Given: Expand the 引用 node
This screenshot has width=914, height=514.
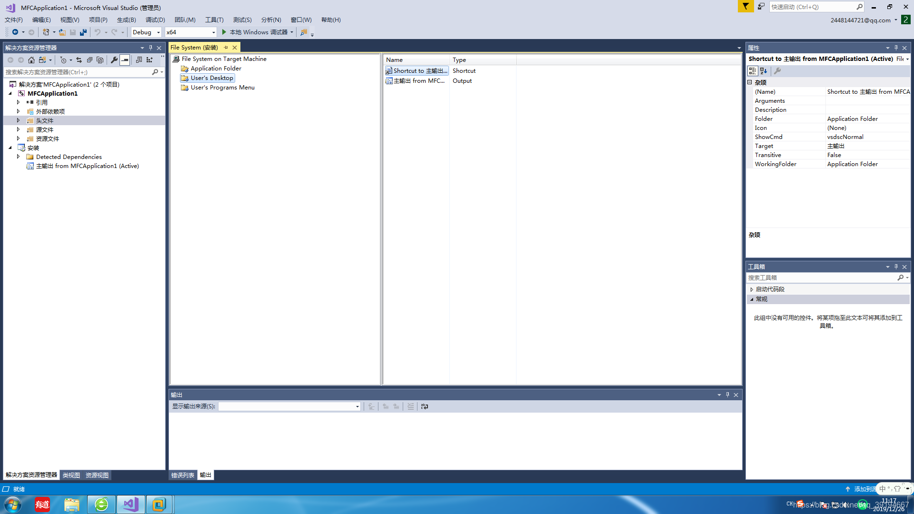Looking at the screenshot, I should click(x=19, y=102).
